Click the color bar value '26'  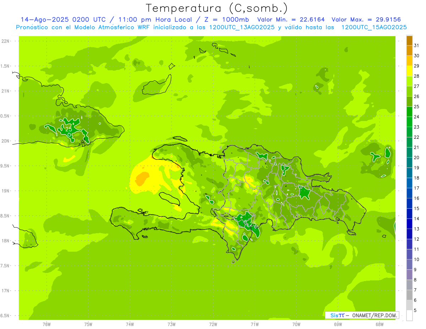coord(417,96)
